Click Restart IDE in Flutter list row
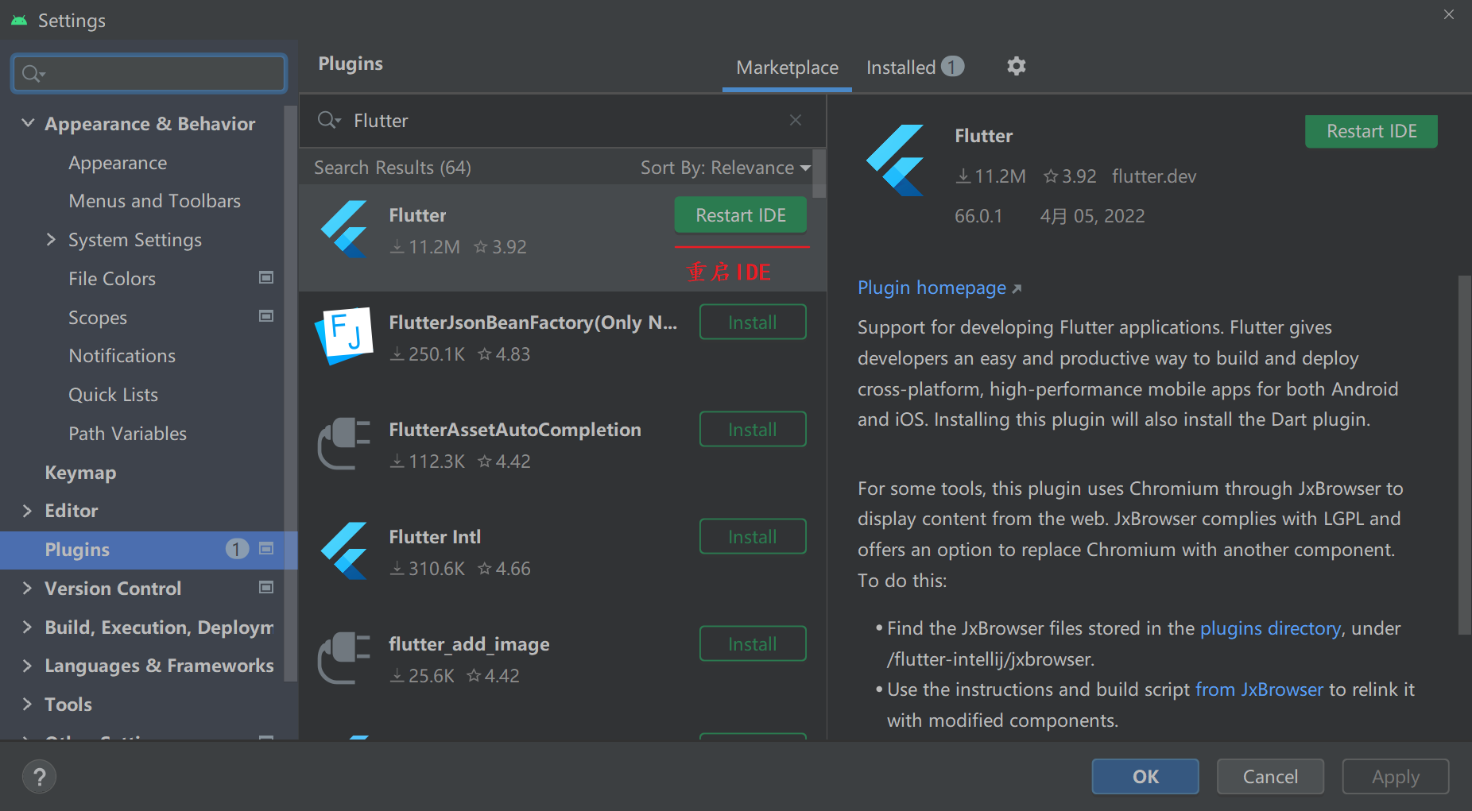This screenshot has width=1472, height=811. [x=741, y=215]
